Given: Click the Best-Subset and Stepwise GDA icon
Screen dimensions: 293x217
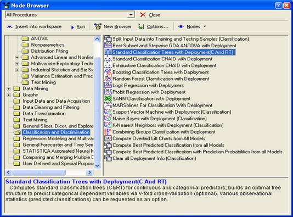Looking at the screenshot, I should [108, 45].
